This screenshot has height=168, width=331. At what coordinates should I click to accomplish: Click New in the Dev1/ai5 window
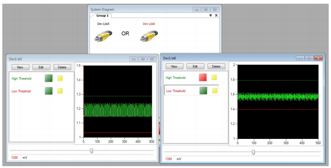pos(20,67)
